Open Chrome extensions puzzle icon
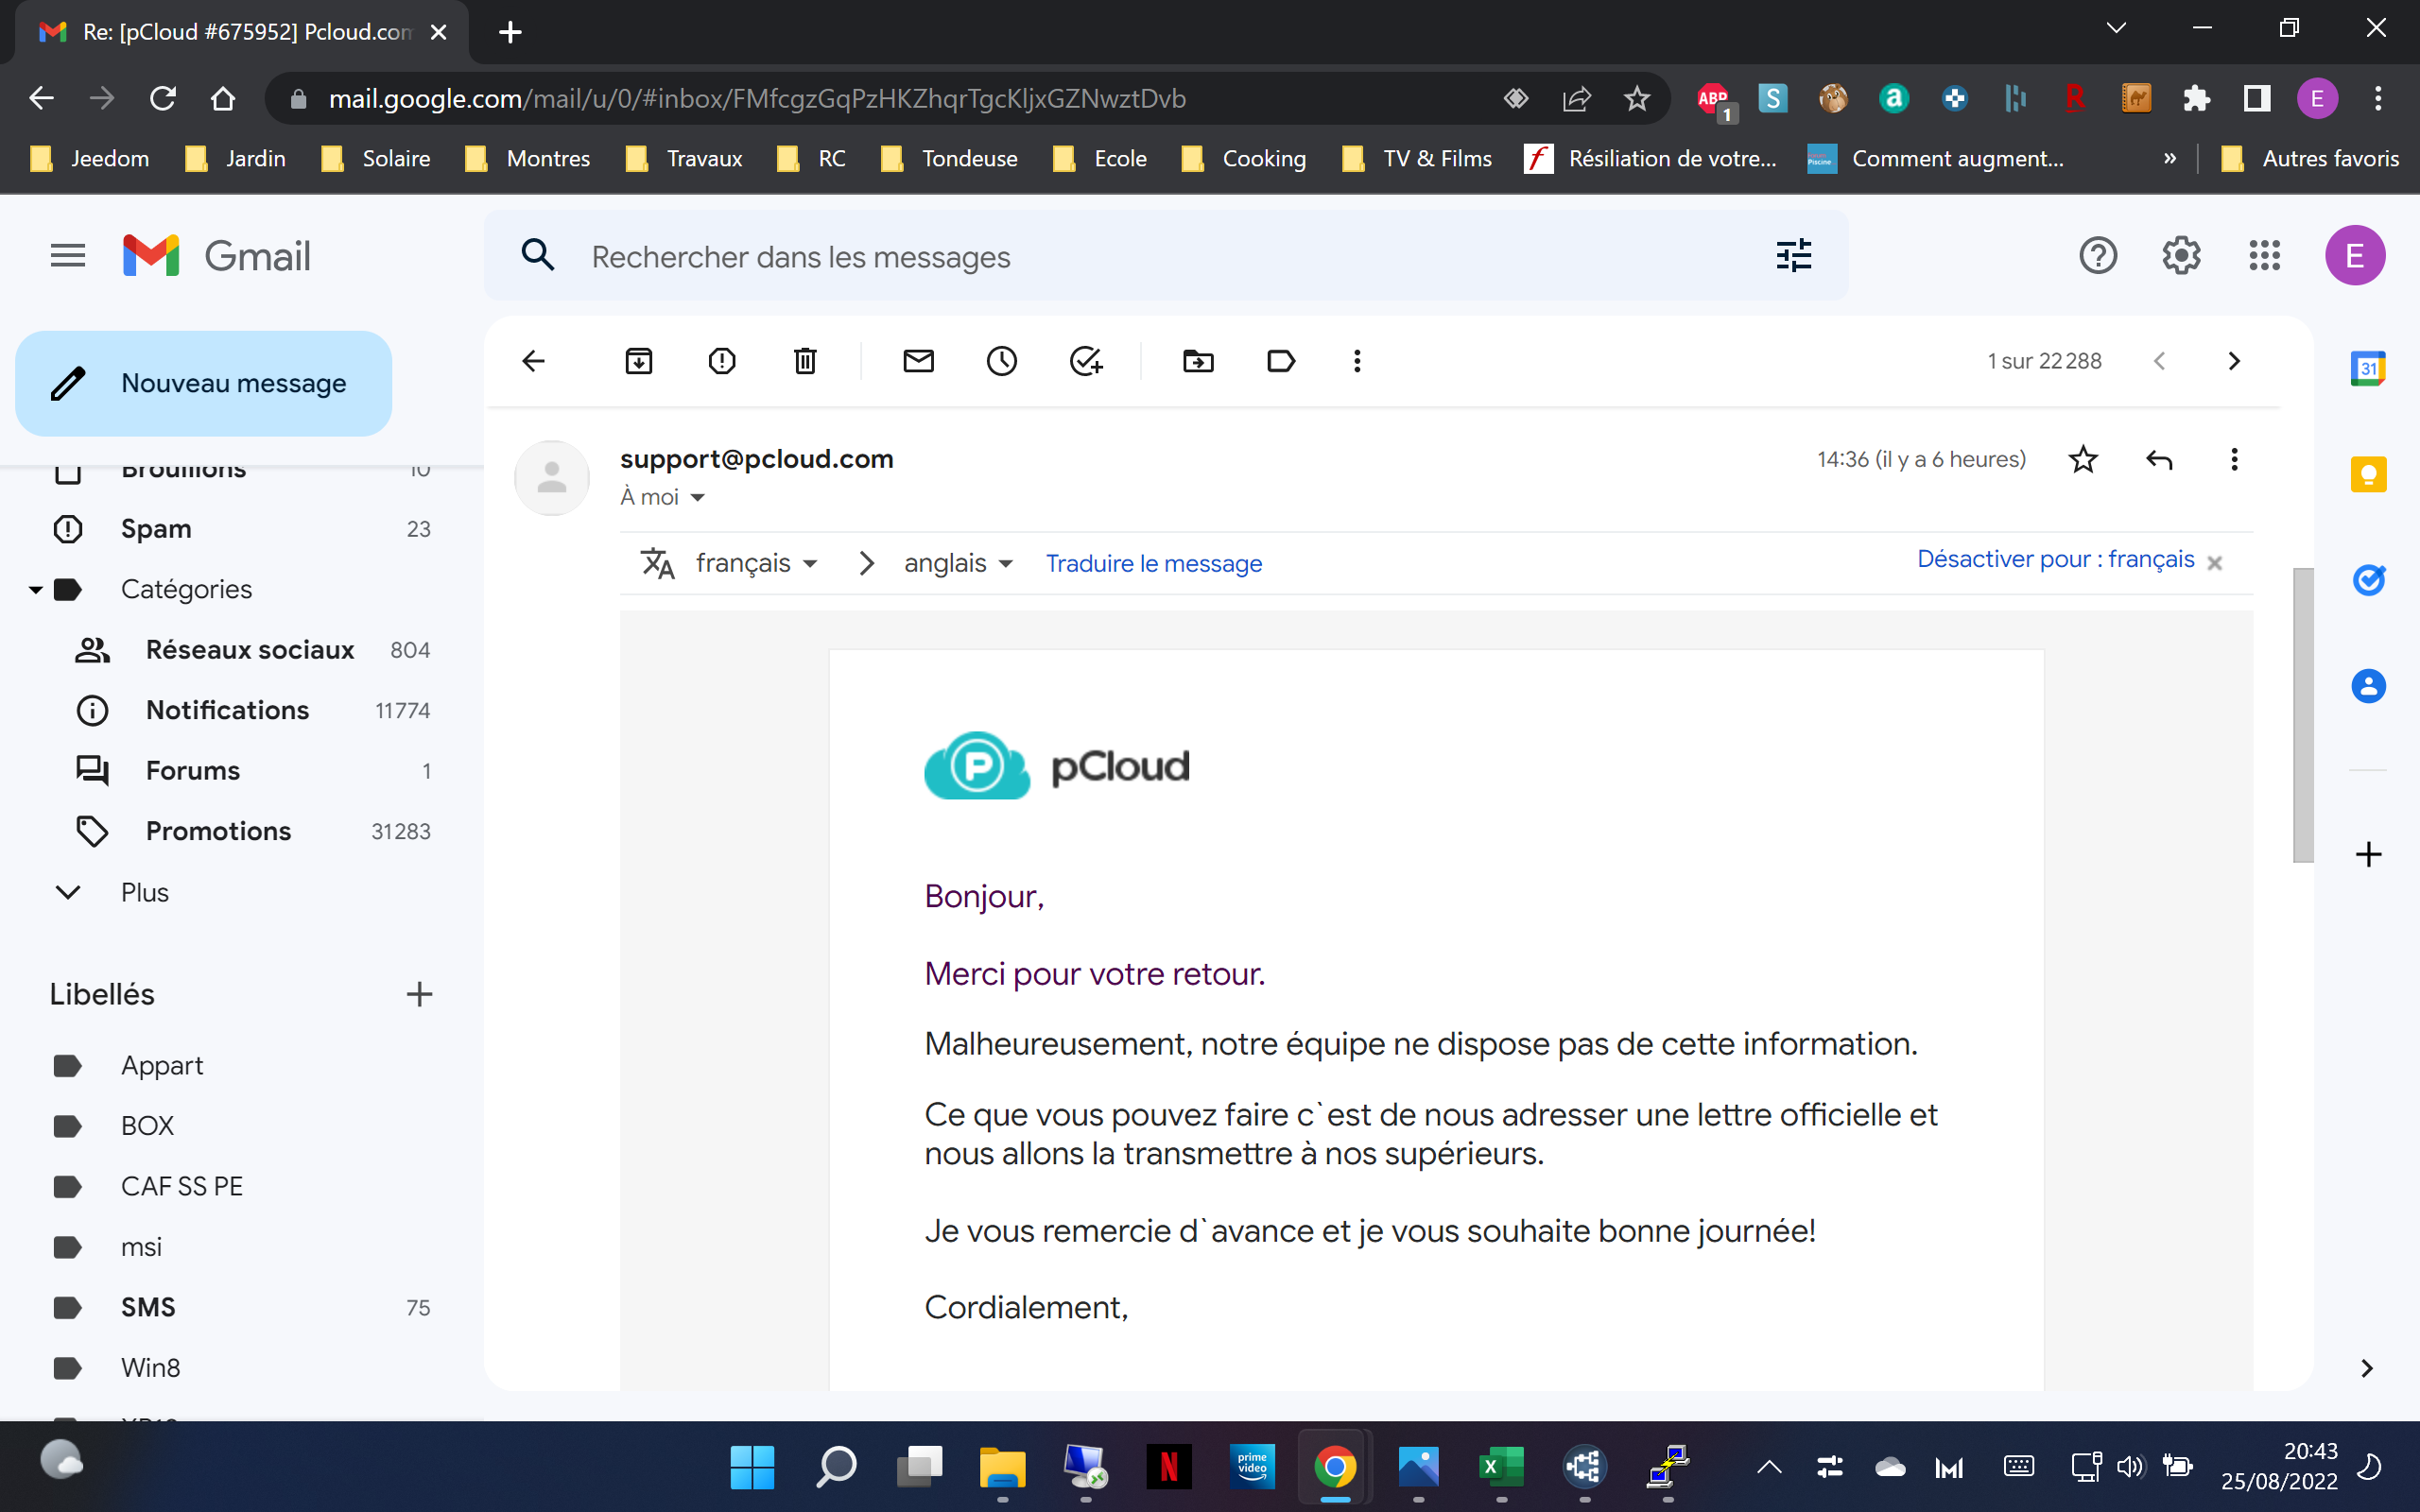2420x1512 pixels. point(2196,99)
